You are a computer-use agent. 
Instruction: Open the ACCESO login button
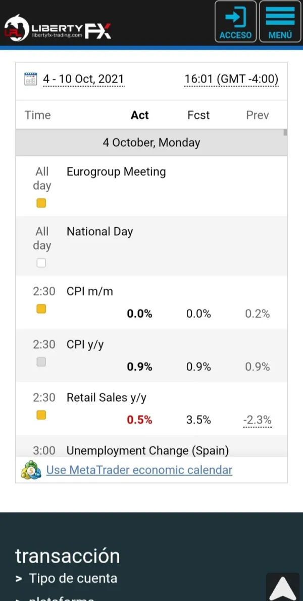(235, 21)
